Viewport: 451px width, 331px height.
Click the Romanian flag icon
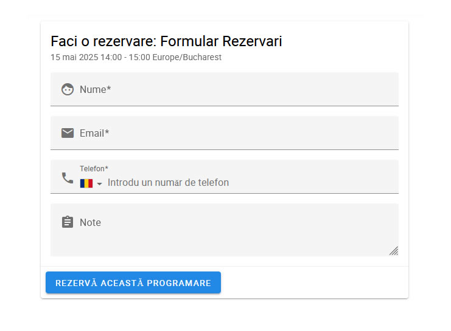tap(86, 183)
